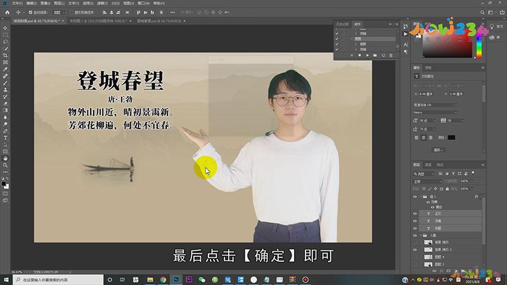The image size is (507, 285).
Task: Go to Photoshop Home screen icon
Action: (7, 12)
